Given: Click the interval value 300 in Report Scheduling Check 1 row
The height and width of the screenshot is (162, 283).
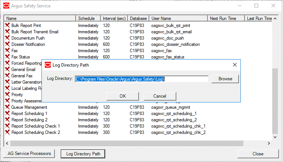Looking at the screenshot, I should point(106,126).
